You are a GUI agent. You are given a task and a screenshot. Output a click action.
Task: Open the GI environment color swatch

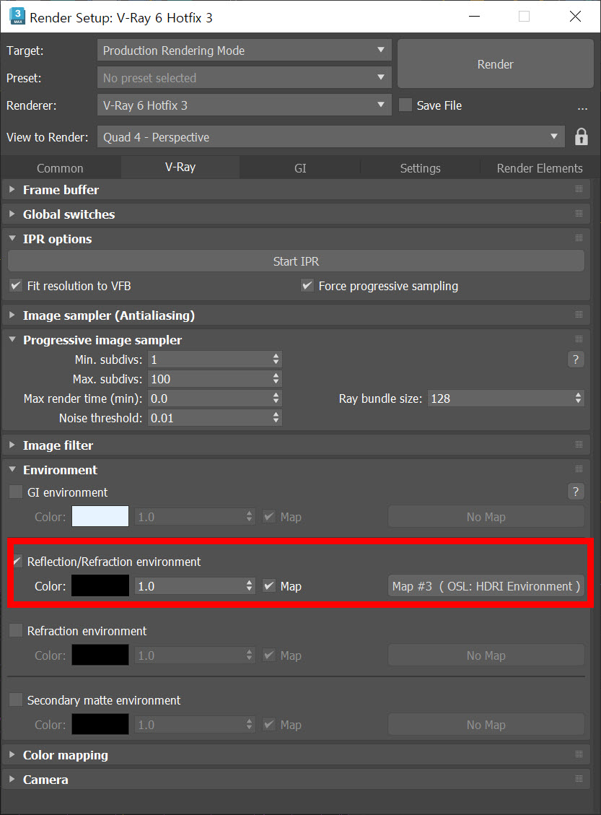pyautogui.click(x=100, y=516)
